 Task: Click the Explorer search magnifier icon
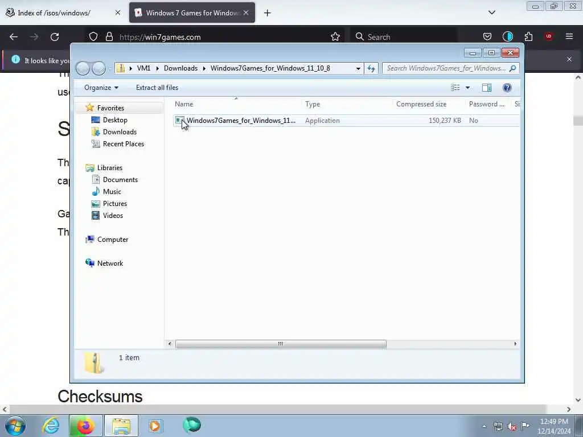(513, 68)
